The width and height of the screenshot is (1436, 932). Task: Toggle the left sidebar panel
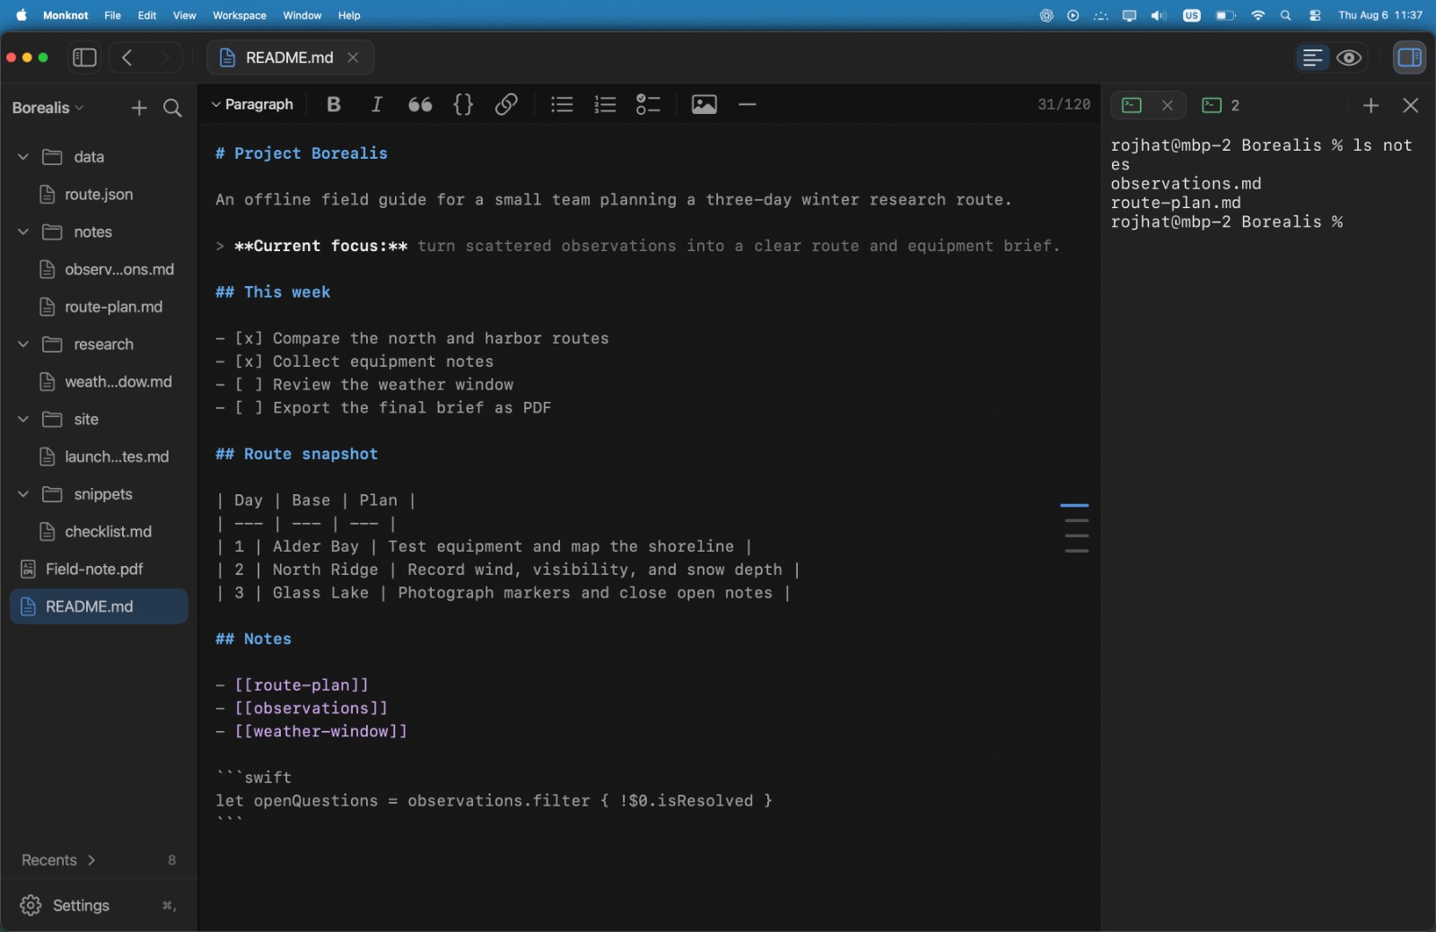coord(84,57)
